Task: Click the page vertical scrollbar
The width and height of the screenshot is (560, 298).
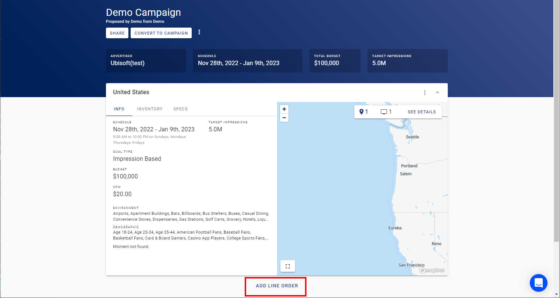Action: [556, 121]
